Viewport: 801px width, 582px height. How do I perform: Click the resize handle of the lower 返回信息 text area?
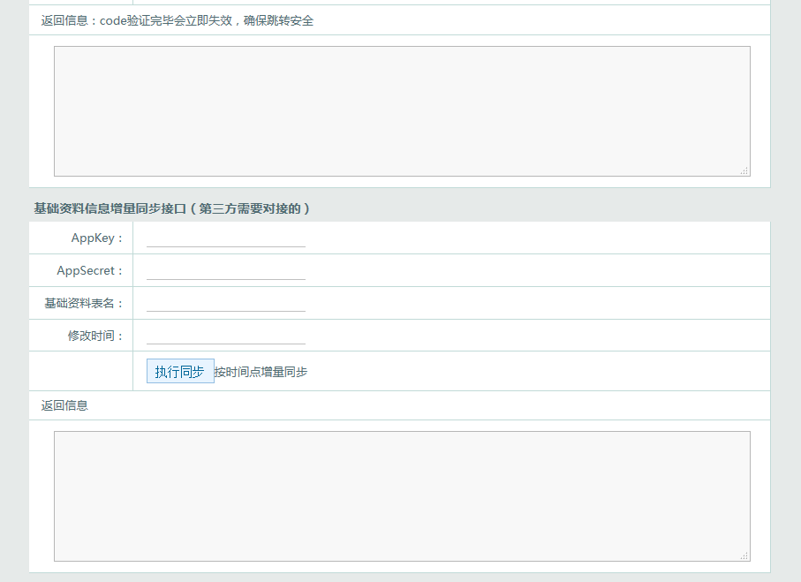point(744,556)
